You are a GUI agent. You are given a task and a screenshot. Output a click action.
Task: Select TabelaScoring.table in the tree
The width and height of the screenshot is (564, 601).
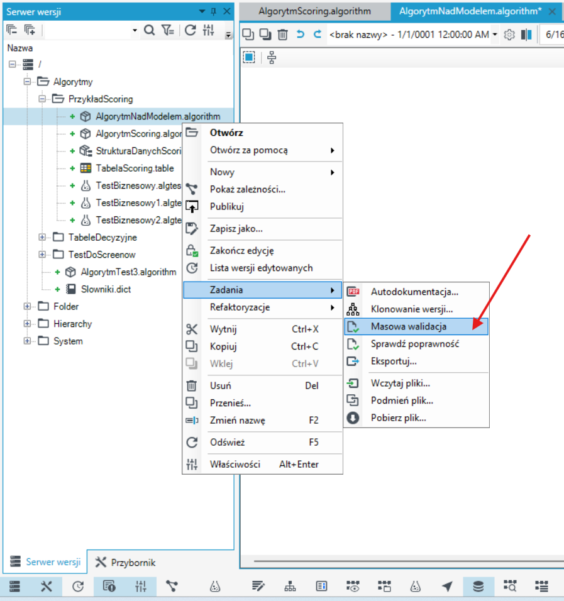135,168
